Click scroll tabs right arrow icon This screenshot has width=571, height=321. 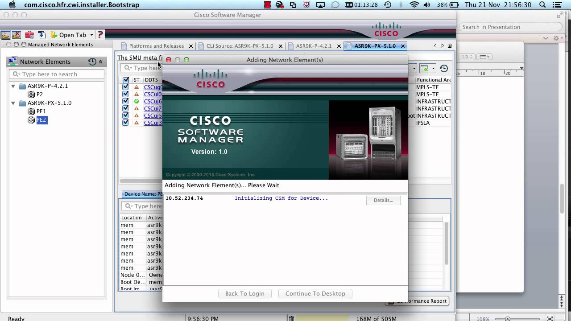(443, 46)
